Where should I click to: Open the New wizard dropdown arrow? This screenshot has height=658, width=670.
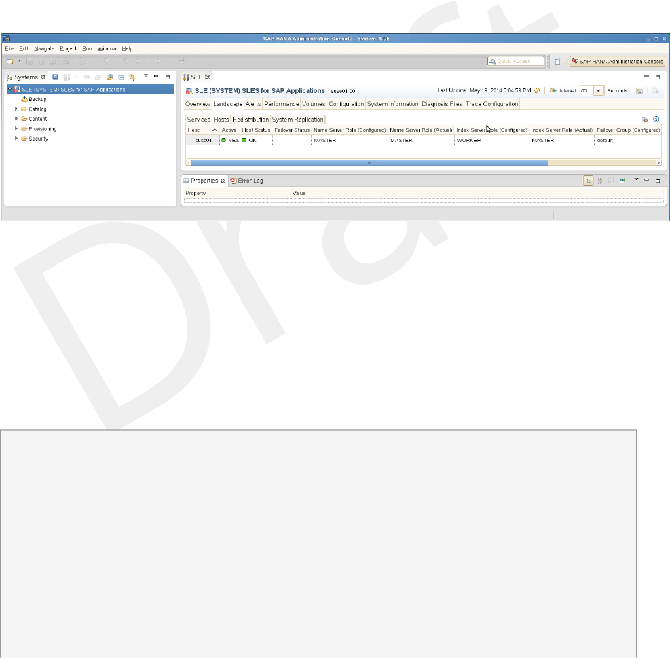19,61
